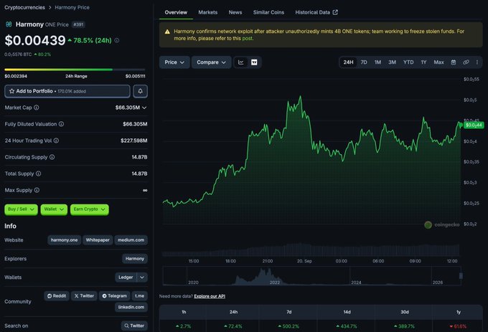Click the 7d 500.2% change value

click(288, 326)
